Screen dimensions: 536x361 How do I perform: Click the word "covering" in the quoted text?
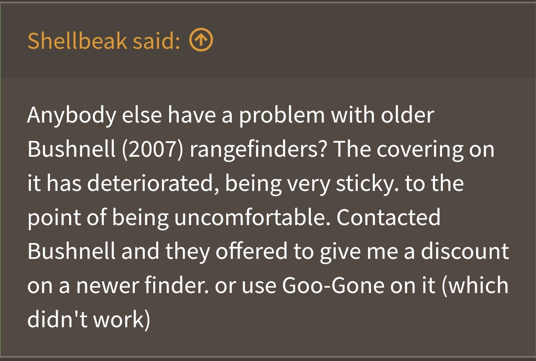coord(420,150)
